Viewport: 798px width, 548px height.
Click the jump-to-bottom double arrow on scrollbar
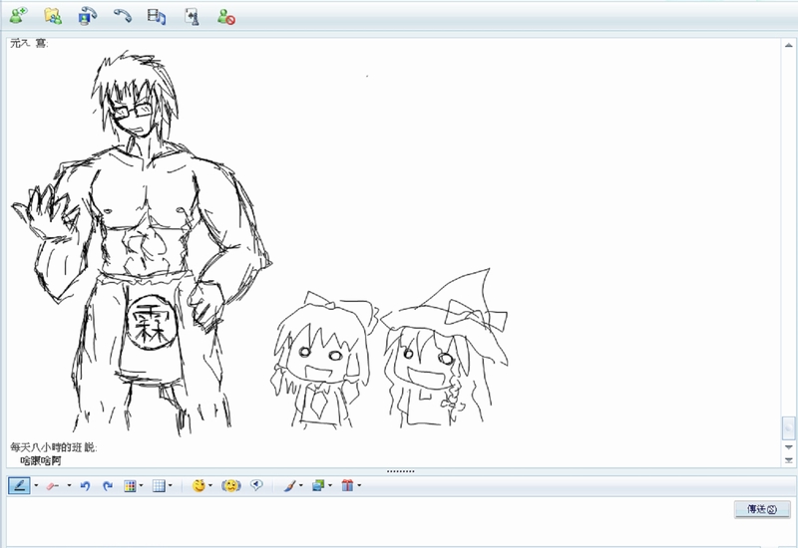pos(788,460)
